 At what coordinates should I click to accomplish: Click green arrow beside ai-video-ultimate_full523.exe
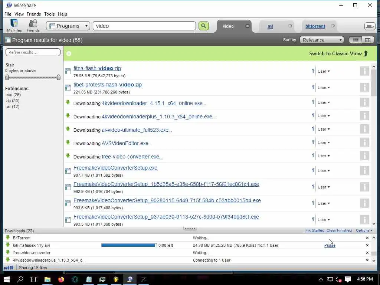[x=68, y=129]
